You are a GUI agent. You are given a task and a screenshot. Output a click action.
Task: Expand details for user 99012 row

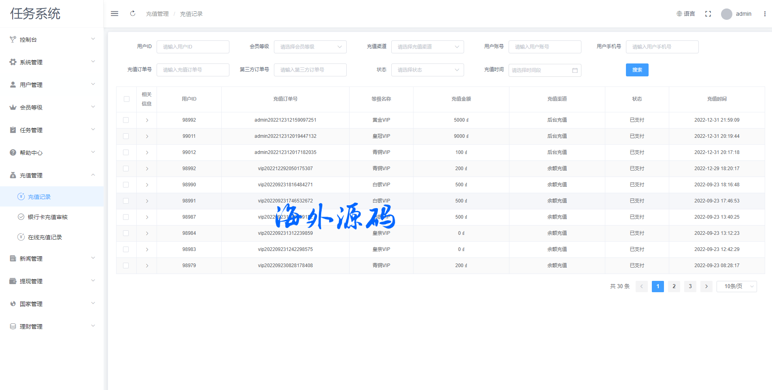[x=147, y=152]
